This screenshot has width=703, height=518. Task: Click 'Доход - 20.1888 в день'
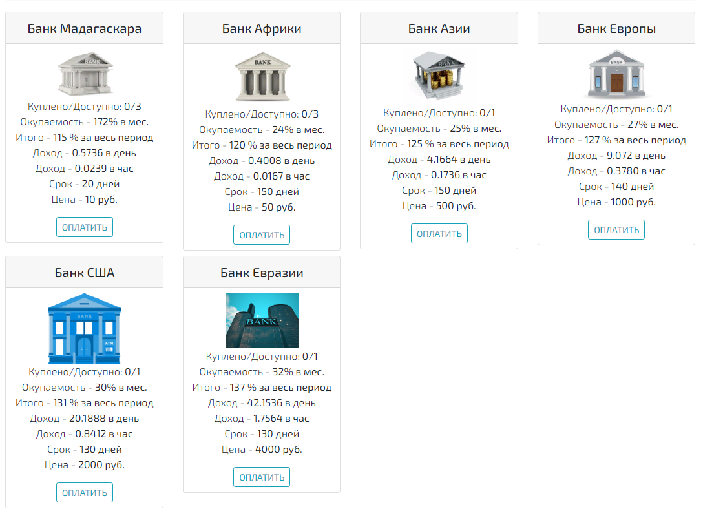(84, 419)
